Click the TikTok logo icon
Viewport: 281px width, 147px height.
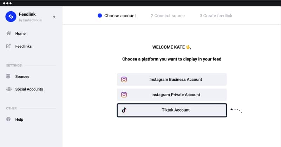tap(124, 110)
